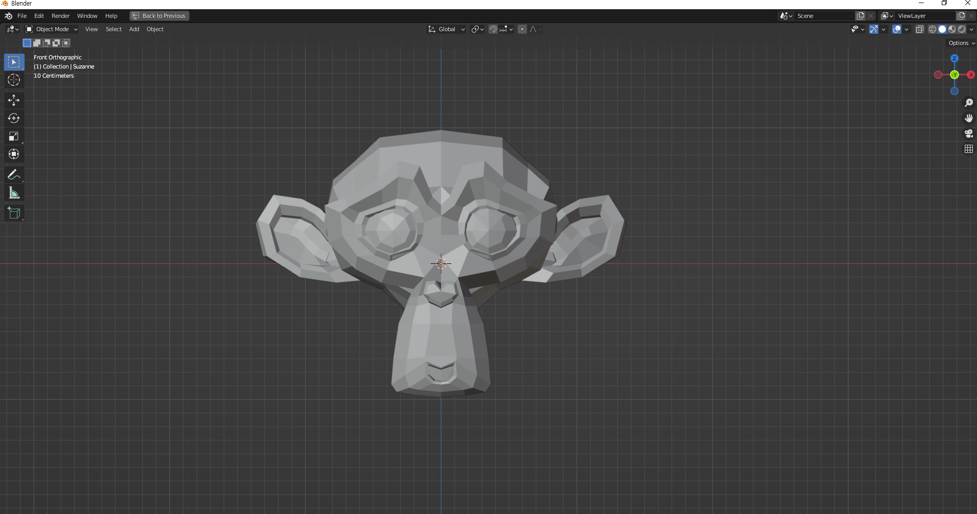The width and height of the screenshot is (977, 514).
Task: Open the Window menu
Action: 87,16
